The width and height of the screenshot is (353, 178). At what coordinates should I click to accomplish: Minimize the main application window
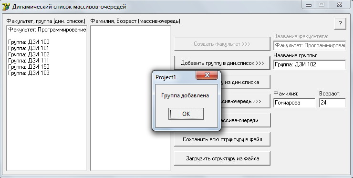point(309,4)
